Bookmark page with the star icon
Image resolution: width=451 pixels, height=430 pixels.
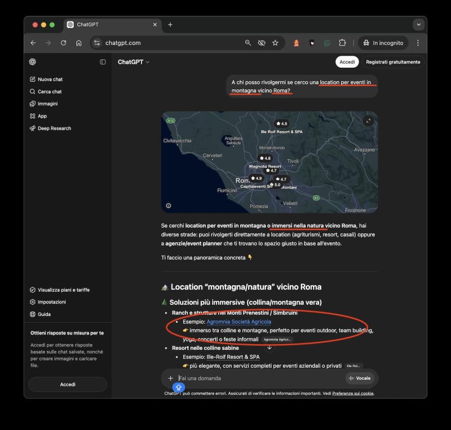(275, 43)
